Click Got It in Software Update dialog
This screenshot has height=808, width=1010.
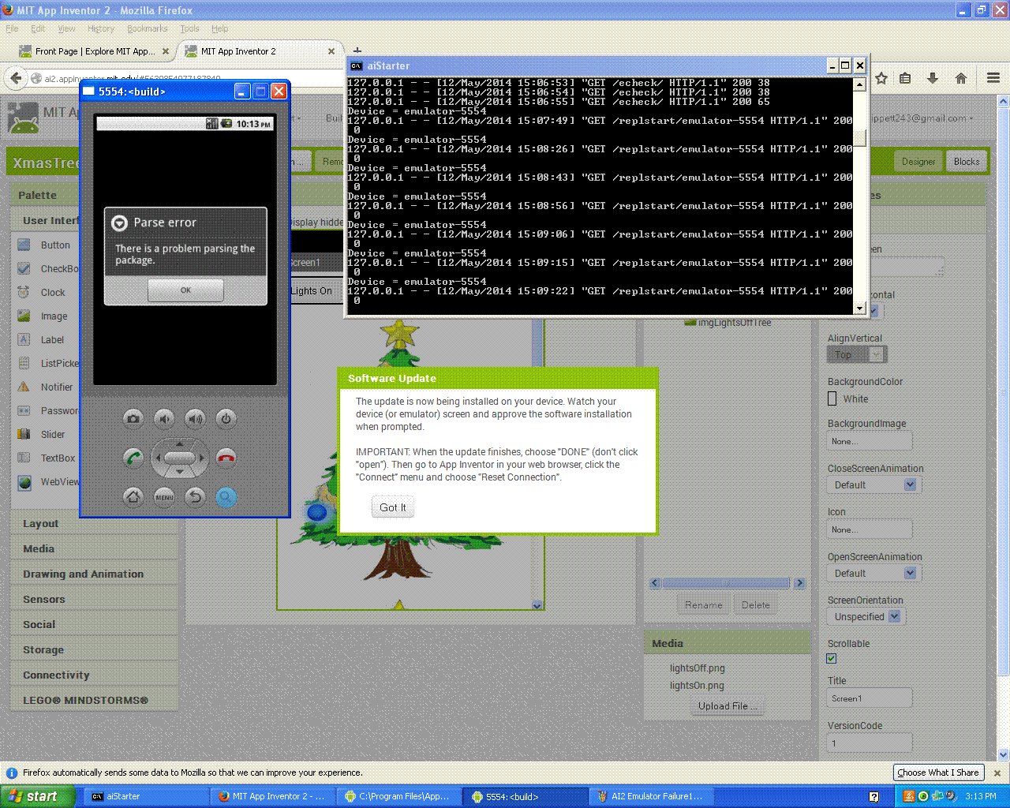coord(393,507)
